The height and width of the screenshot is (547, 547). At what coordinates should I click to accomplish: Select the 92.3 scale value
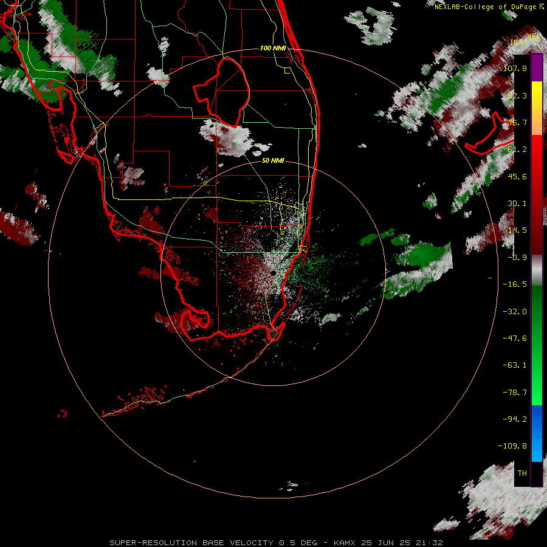tap(517, 95)
